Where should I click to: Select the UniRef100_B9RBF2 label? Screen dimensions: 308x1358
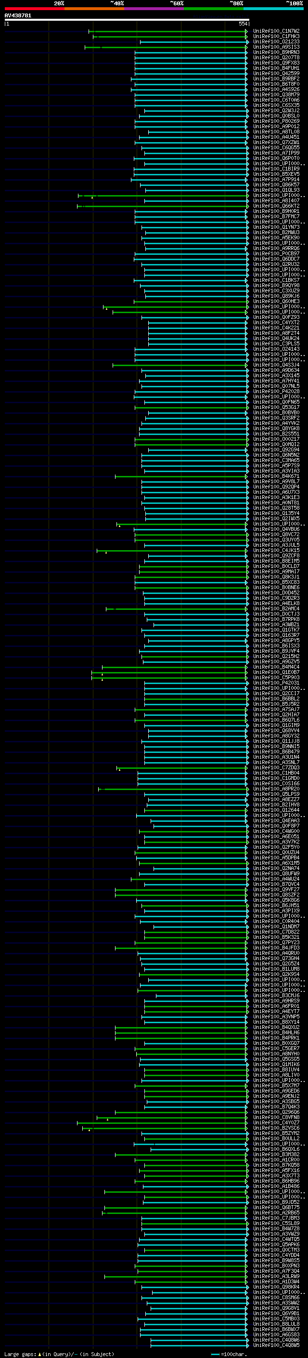pyautogui.click(x=276, y=79)
